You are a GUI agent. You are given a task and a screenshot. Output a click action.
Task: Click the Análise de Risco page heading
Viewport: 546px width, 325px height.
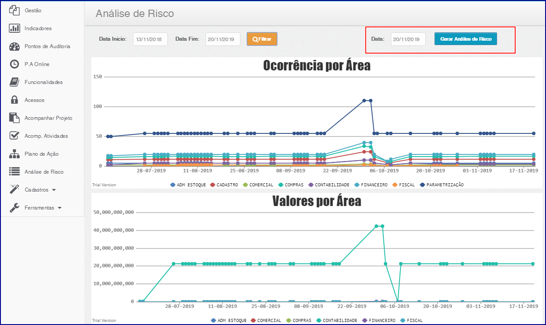click(135, 14)
